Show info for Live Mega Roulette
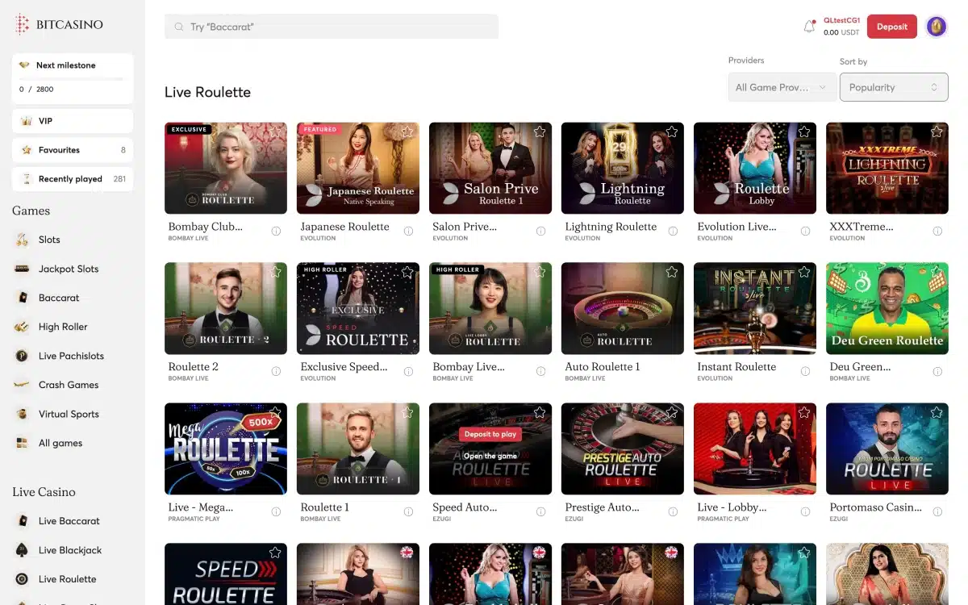968x605 pixels. pyautogui.click(x=276, y=512)
